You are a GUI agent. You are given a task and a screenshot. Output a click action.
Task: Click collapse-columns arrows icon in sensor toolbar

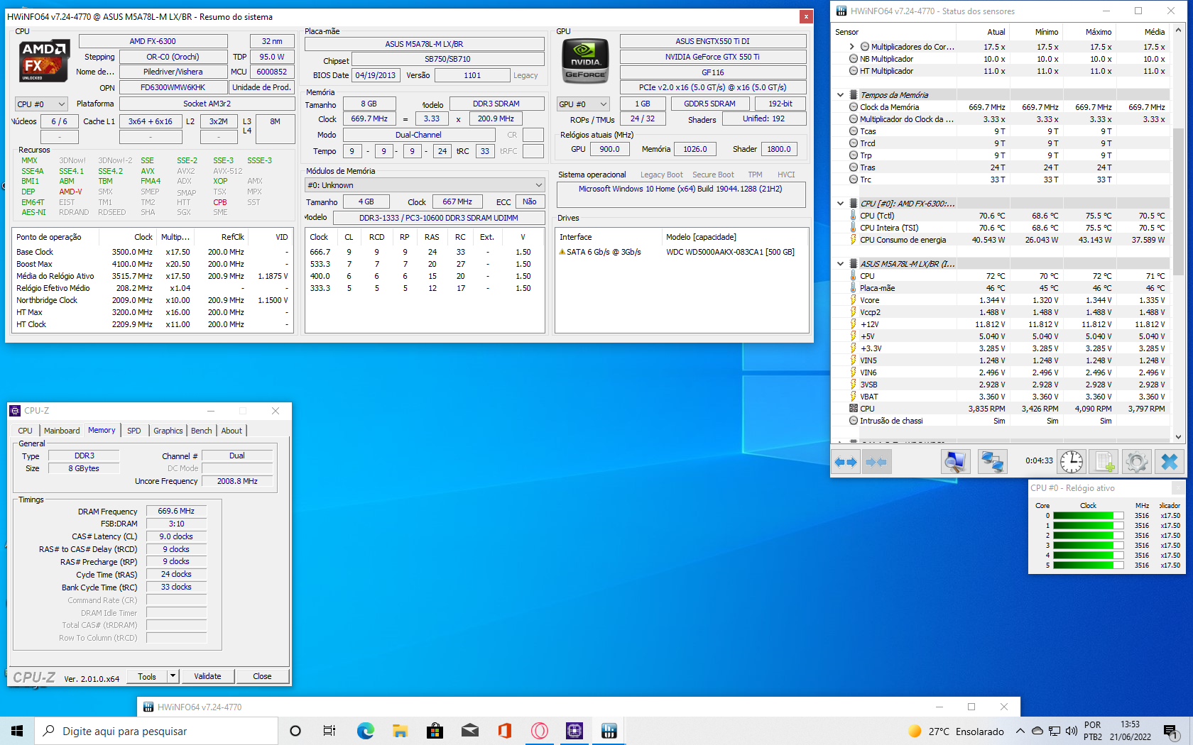pyautogui.click(x=876, y=462)
